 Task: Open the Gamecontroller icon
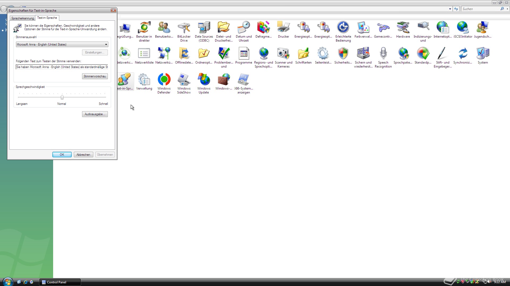pyautogui.click(x=383, y=30)
